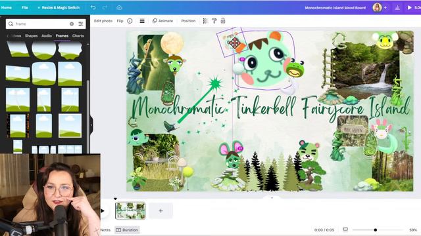Open the Home menu

(x=6, y=7)
